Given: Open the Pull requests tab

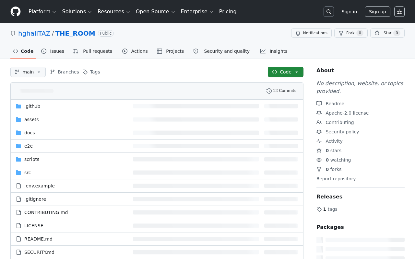Looking at the screenshot, I should coord(92,51).
